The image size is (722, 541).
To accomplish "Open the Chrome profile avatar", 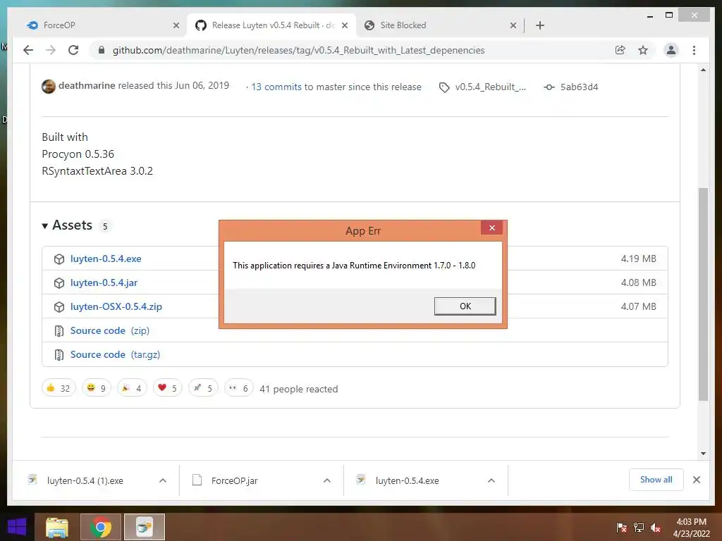I will click(671, 50).
